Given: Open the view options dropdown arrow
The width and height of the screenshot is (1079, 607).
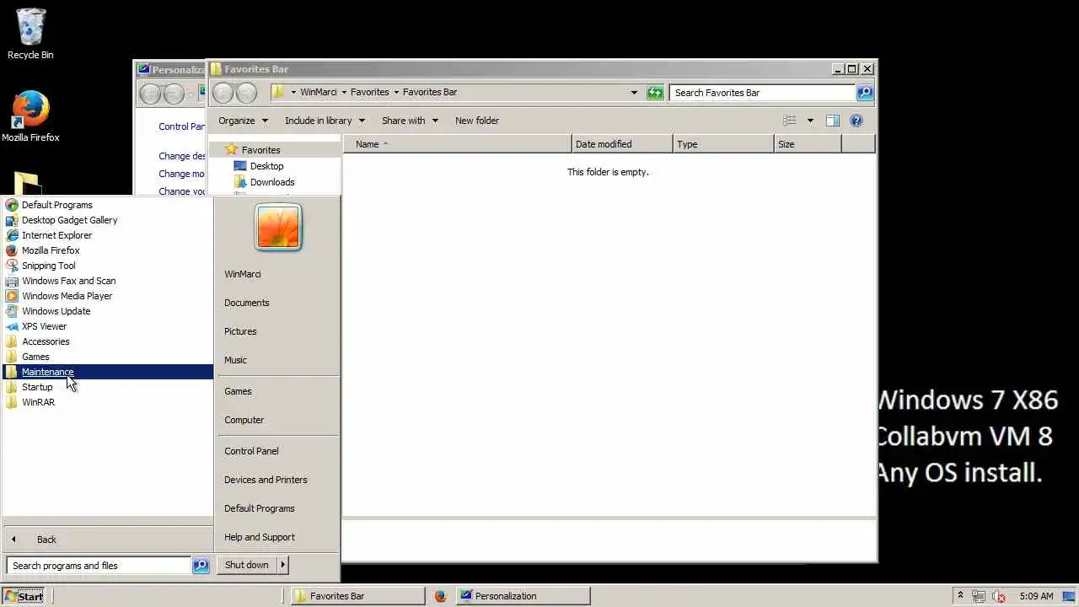Looking at the screenshot, I should pyautogui.click(x=810, y=121).
